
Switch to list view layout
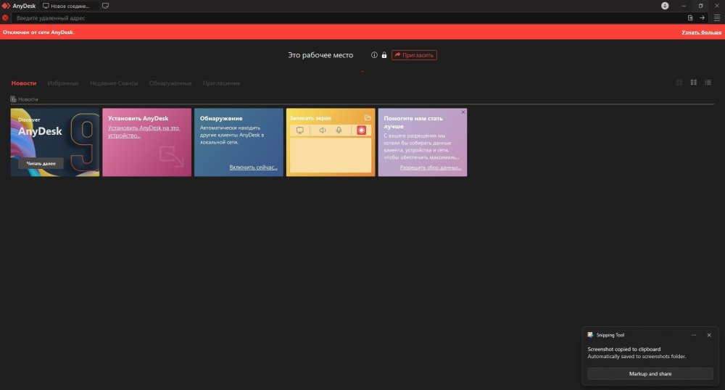pyautogui.click(x=708, y=82)
